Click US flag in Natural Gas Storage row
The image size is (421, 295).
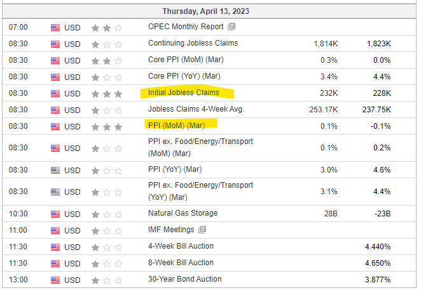pos(55,214)
